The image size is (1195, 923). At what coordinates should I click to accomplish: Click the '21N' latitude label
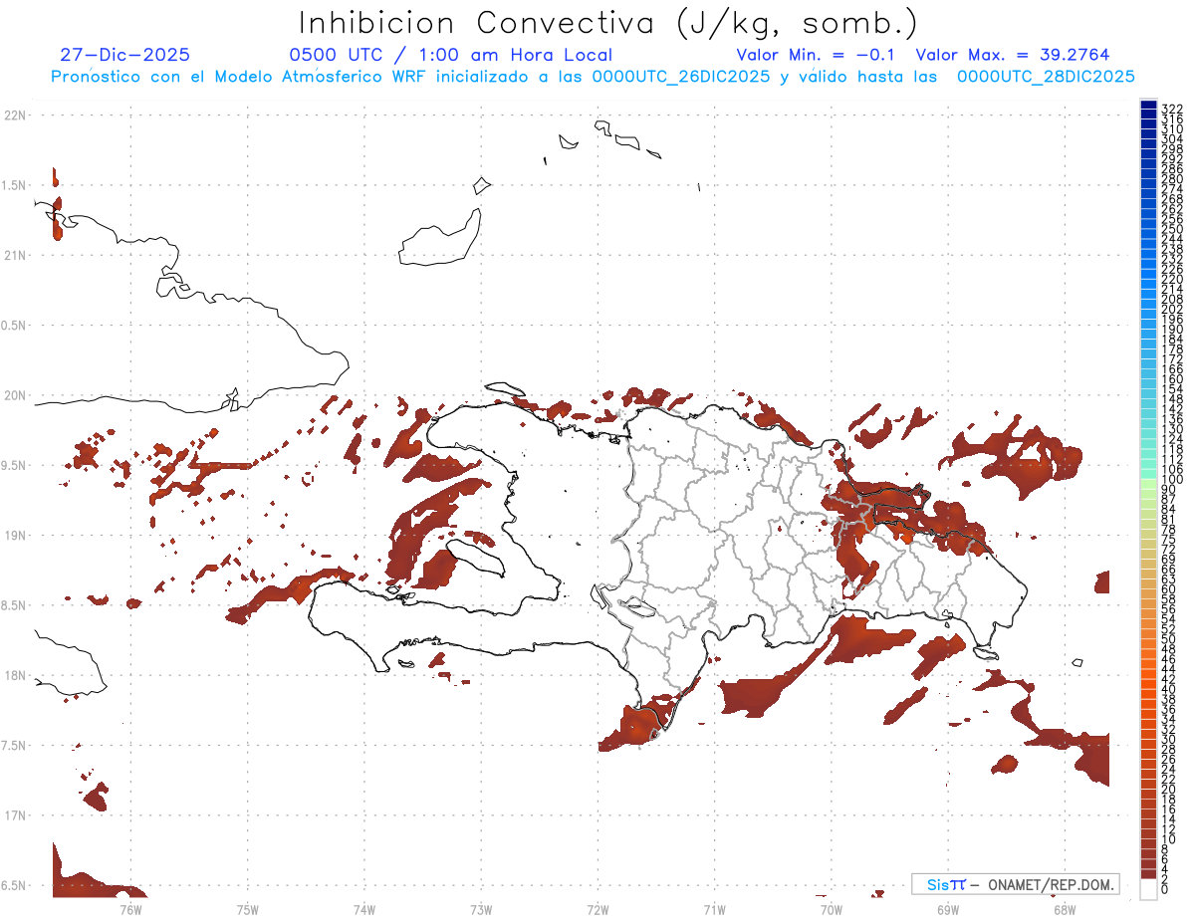tap(15, 255)
